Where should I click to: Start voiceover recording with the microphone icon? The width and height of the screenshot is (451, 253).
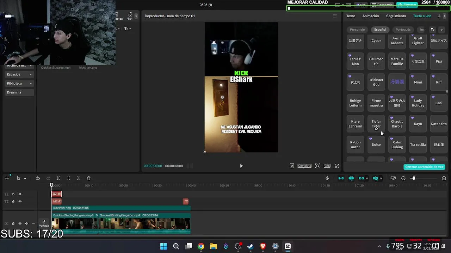coord(327,178)
